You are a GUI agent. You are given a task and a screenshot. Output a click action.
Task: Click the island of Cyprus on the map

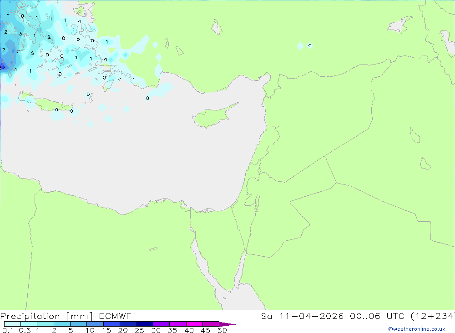212,116
